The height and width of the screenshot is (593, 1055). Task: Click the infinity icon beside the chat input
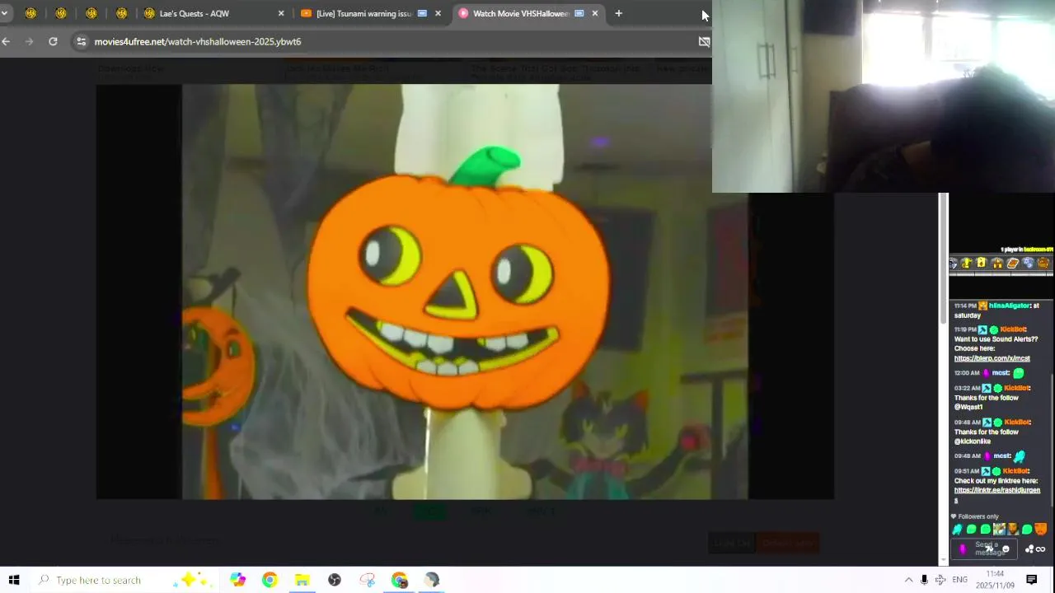(1040, 549)
